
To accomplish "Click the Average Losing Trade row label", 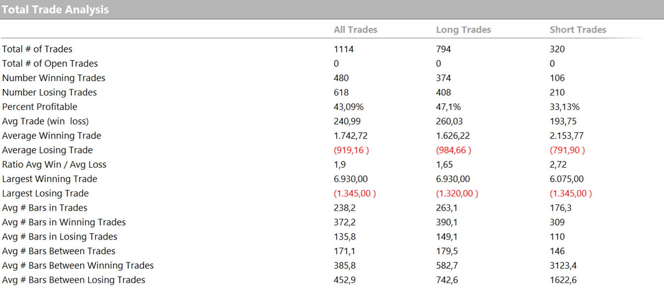I will (x=47, y=150).
